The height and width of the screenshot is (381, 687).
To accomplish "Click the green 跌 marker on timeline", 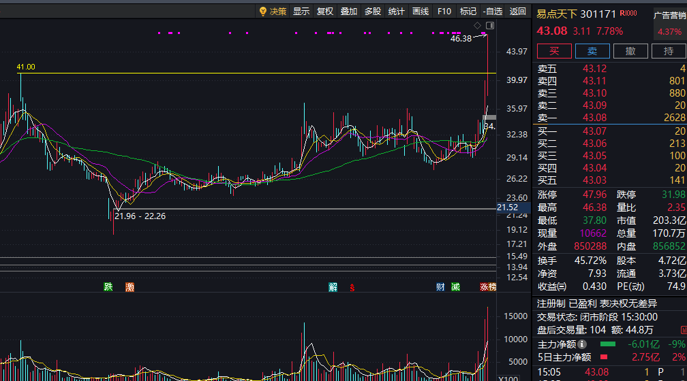I will pyautogui.click(x=108, y=286).
